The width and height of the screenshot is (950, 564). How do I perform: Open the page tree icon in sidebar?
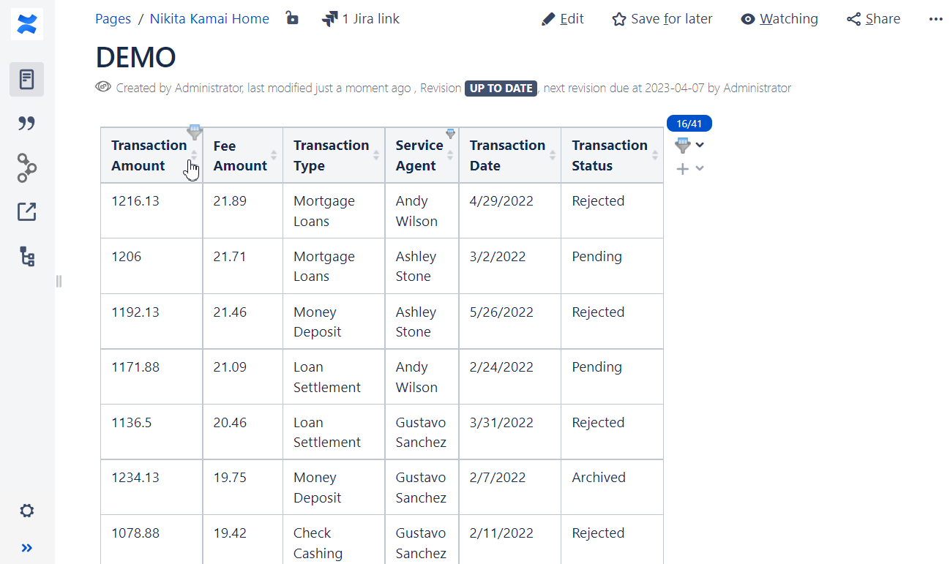(x=27, y=257)
